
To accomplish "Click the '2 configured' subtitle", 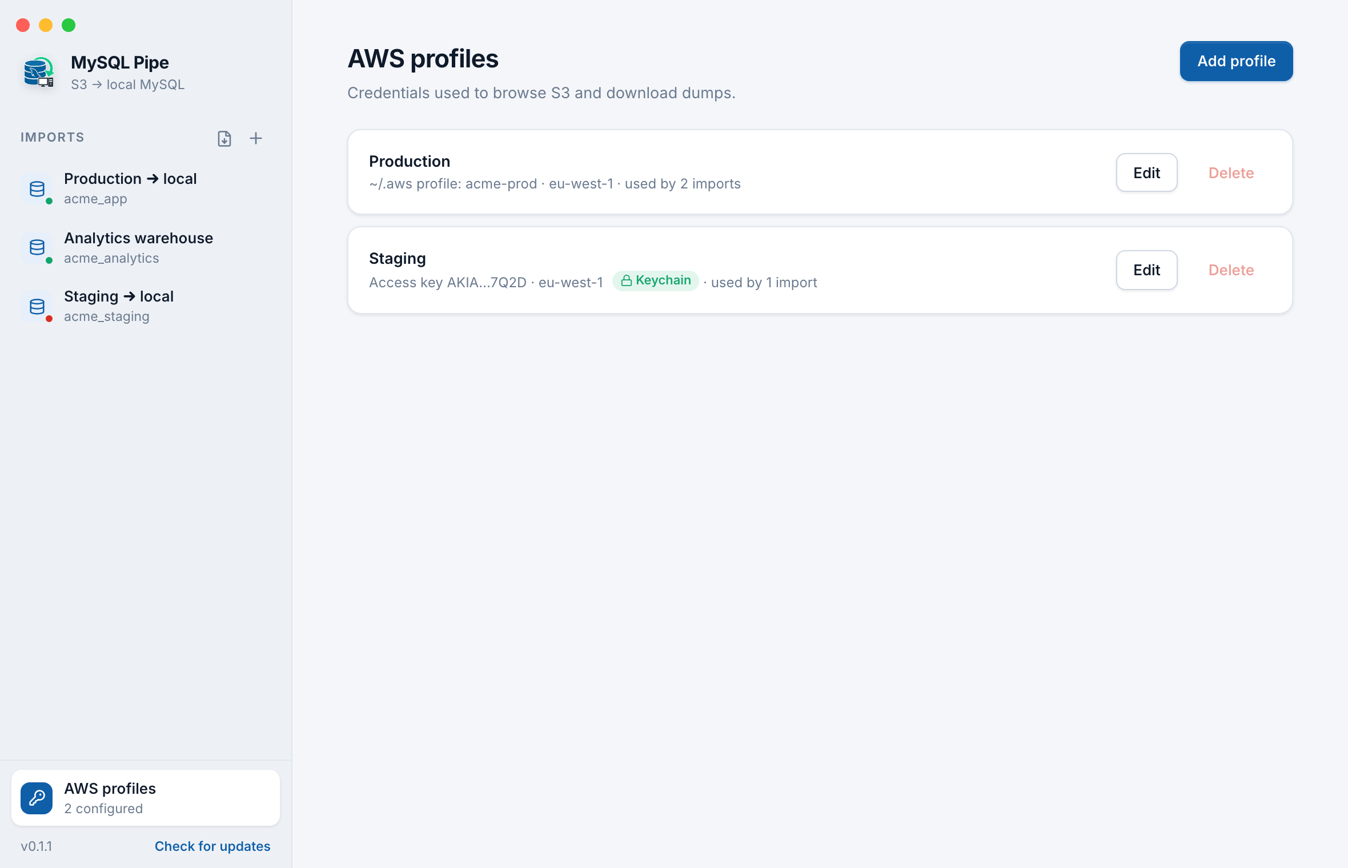I will tap(103, 809).
